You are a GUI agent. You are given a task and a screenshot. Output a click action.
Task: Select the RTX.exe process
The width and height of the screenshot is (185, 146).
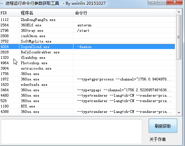coord(87,106)
